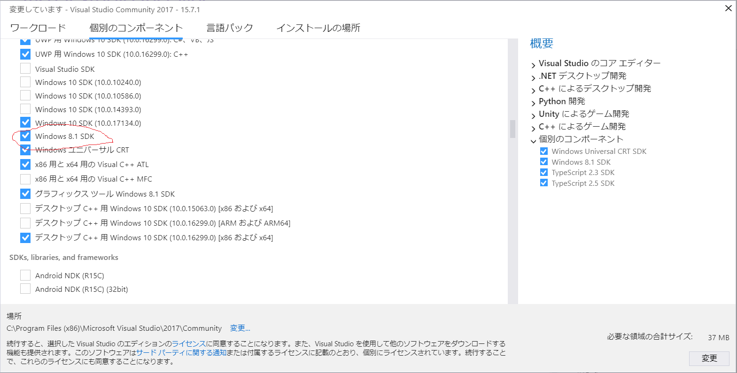
Task: Open the 言語パック tab
Action: point(230,28)
